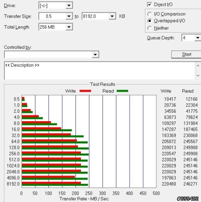
Task: Click the Test Results group title
Action: (x=102, y=84)
